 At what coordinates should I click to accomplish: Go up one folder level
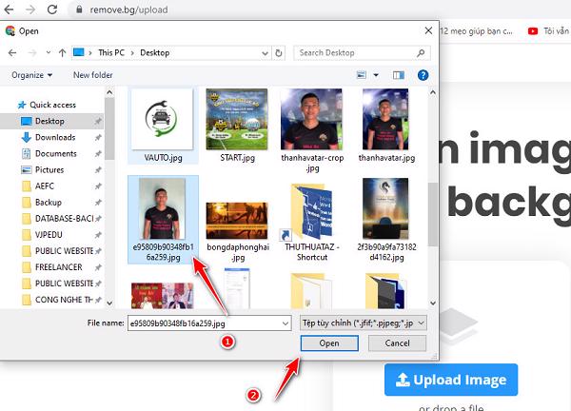62,52
